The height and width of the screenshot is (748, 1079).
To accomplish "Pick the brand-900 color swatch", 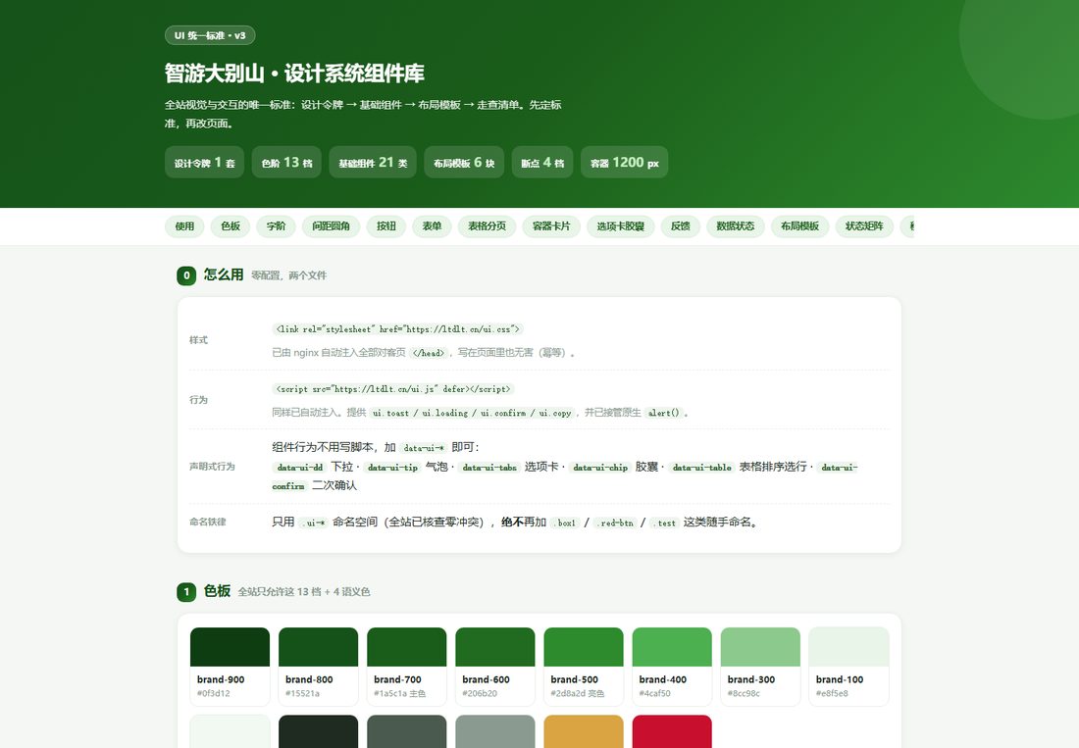I will coord(230,667).
